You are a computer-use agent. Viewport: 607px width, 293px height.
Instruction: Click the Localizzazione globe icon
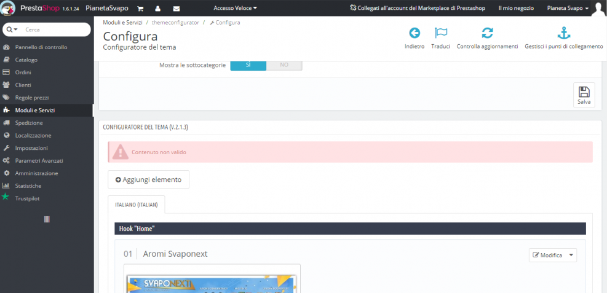pos(6,135)
